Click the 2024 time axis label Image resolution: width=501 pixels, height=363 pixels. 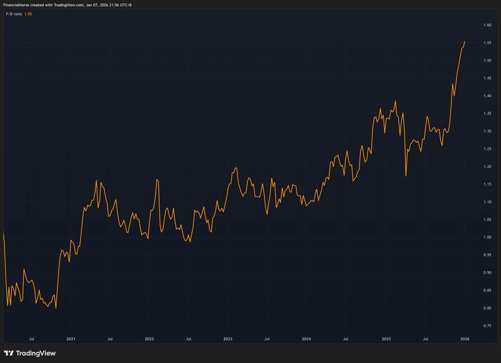[x=307, y=338]
